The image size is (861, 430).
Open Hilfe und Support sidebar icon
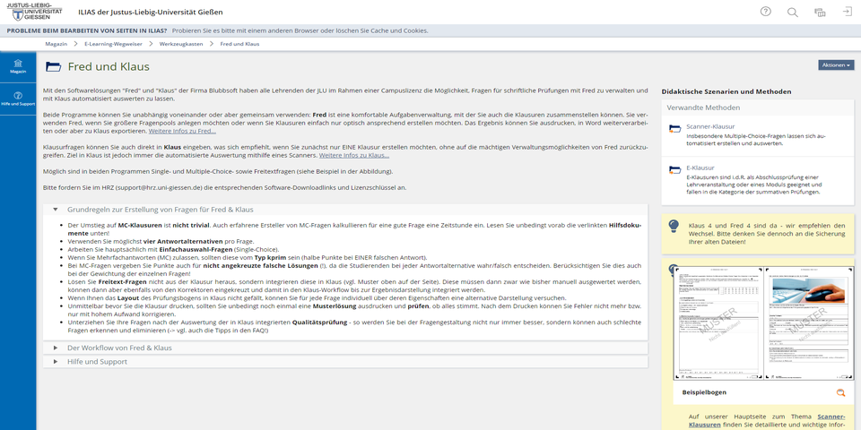pos(18,99)
